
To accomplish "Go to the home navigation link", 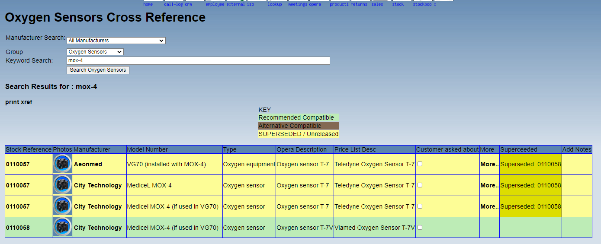I will pos(148,4).
